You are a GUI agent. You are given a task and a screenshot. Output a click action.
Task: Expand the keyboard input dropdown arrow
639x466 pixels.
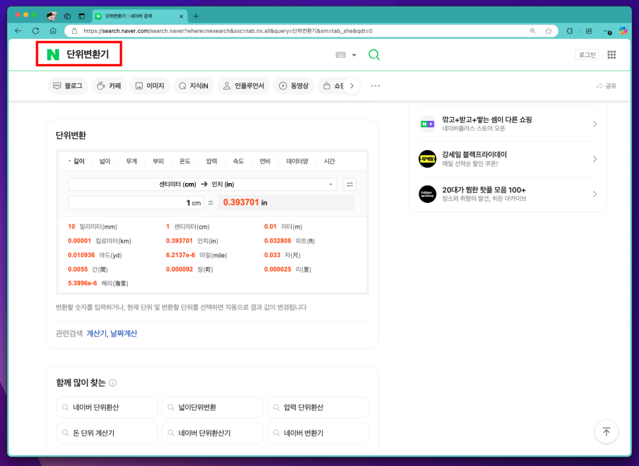(x=354, y=55)
